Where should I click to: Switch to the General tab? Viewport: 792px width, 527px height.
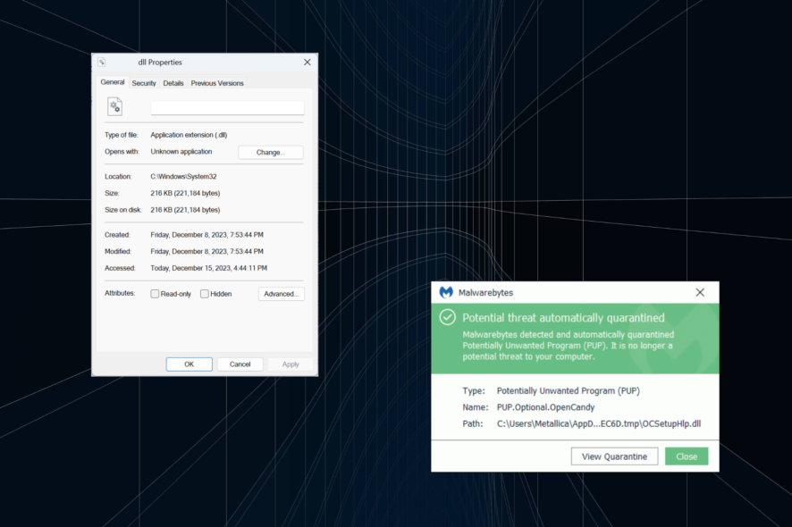[x=112, y=82]
